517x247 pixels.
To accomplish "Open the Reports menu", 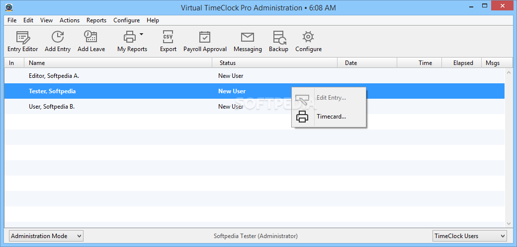I will coord(96,20).
